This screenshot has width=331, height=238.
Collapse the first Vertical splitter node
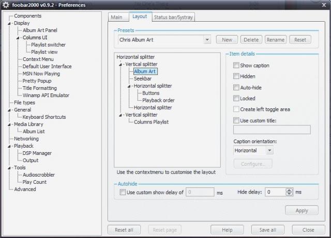coord(121,65)
